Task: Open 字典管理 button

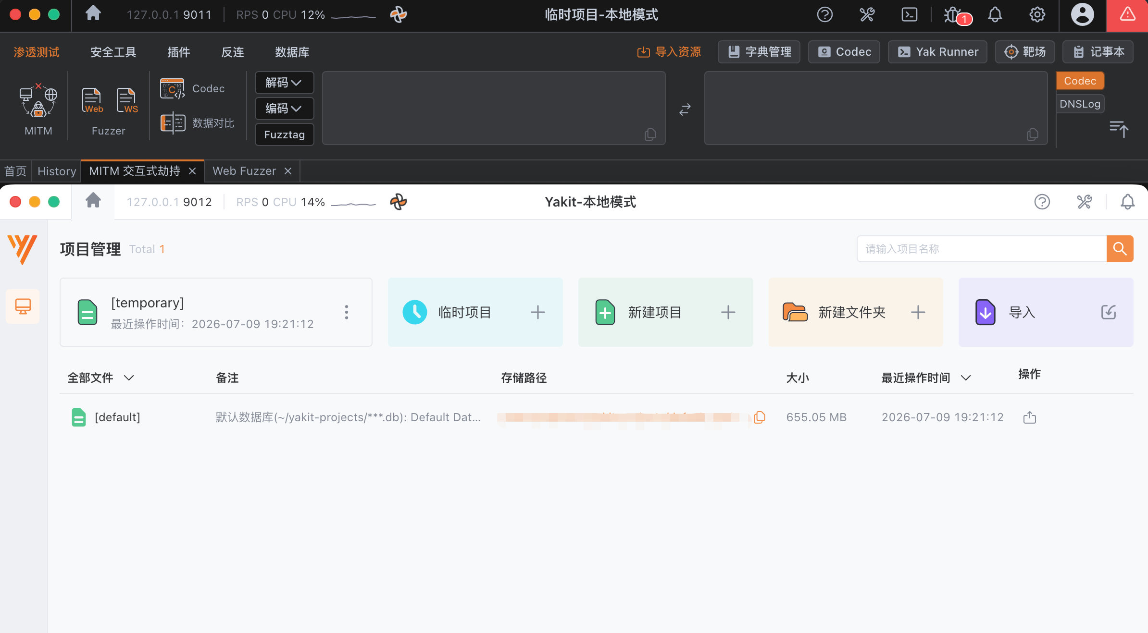Action: (x=759, y=52)
